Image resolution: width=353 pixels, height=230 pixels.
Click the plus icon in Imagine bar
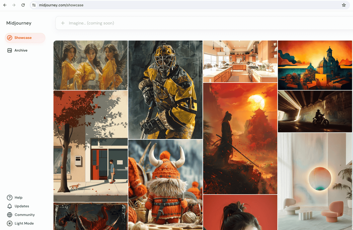pyautogui.click(x=63, y=23)
